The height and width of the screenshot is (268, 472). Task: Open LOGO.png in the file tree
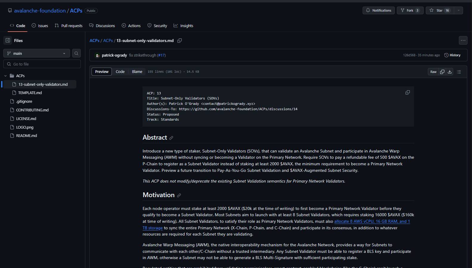coord(24,127)
